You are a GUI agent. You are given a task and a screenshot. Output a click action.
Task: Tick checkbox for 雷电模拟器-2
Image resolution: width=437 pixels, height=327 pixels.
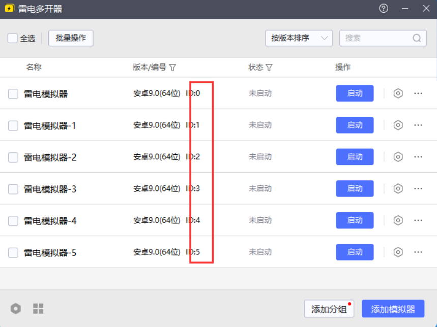click(x=13, y=157)
